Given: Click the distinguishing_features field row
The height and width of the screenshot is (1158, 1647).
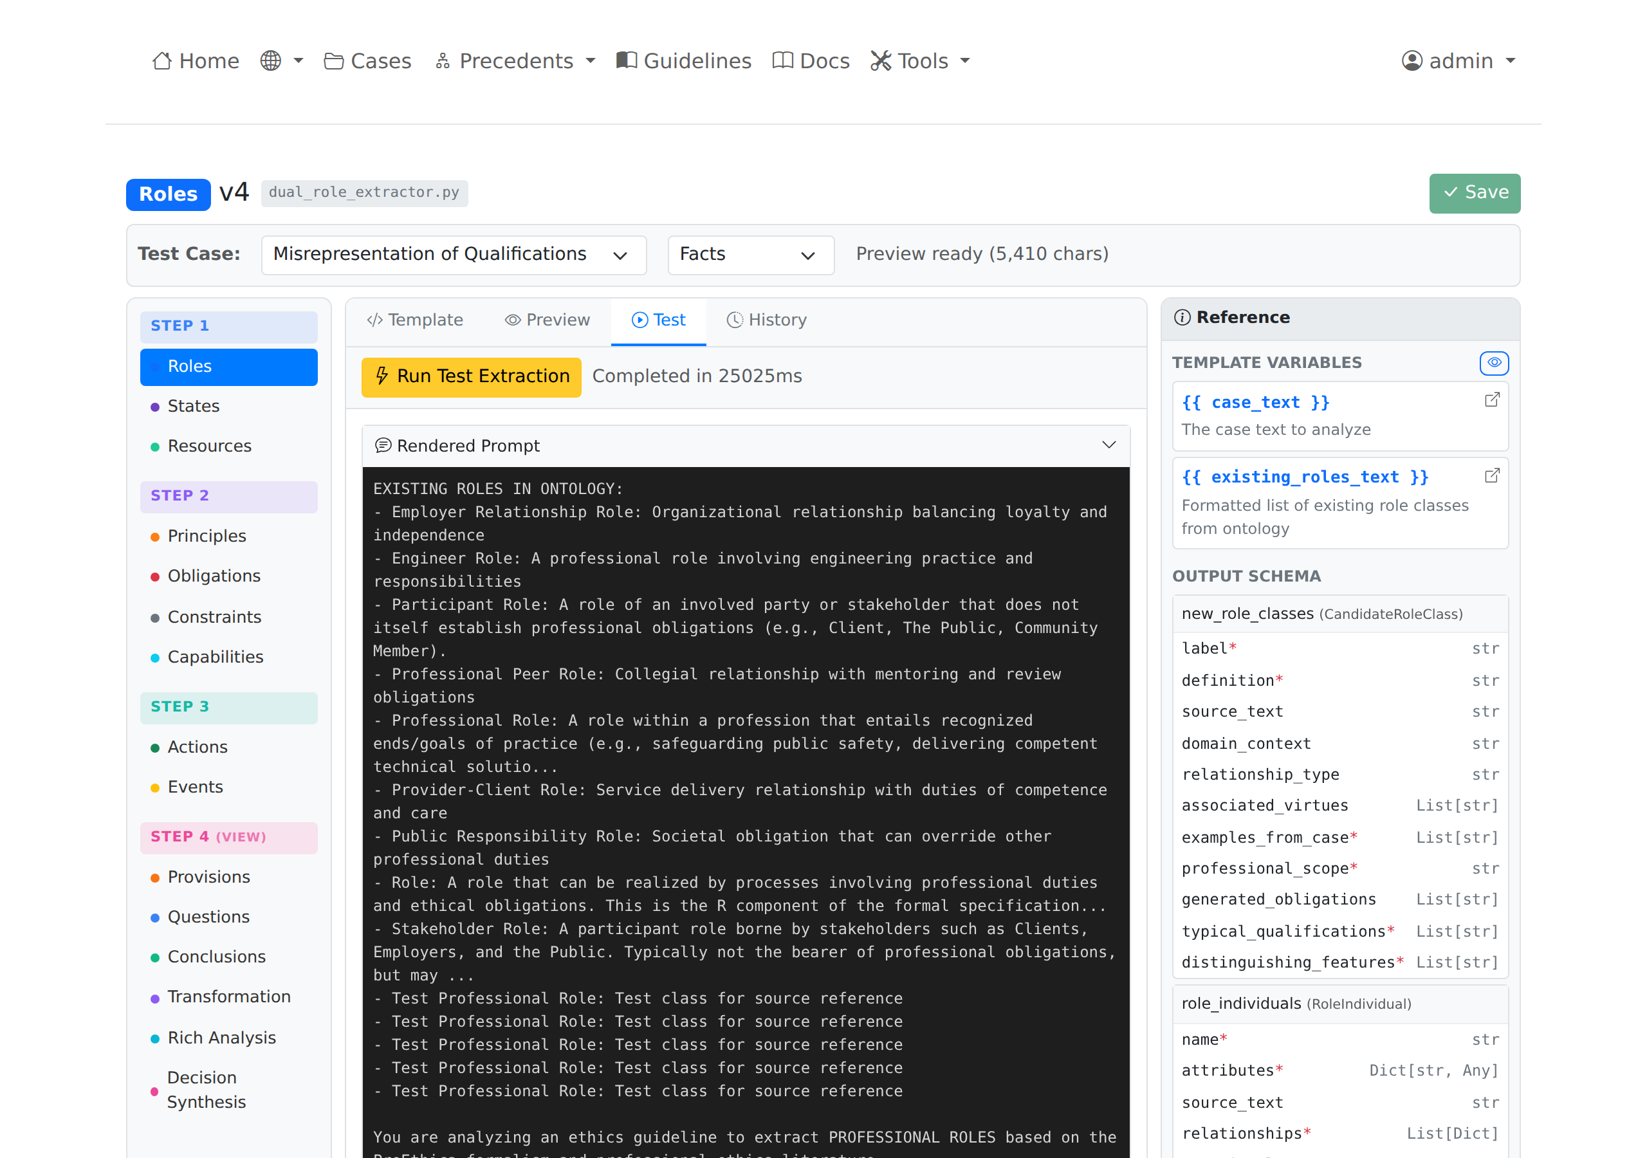Looking at the screenshot, I should point(1340,963).
